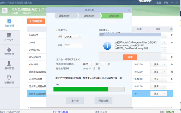Open the 帮助 menu in title bar

tap(166, 3)
